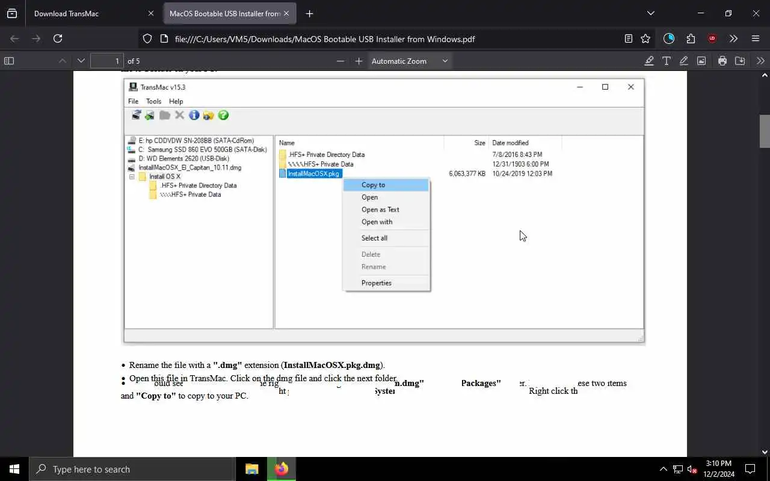The height and width of the screenshot is (481, 770).
Task: Click Help menu in the TransMac screenshot
Action: pos(176,102)
